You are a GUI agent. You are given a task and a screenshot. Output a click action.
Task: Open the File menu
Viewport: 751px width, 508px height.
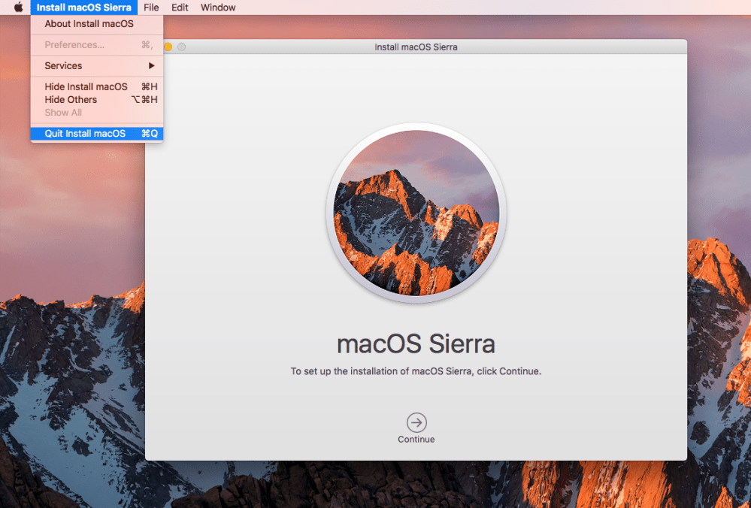coord(151,8)
